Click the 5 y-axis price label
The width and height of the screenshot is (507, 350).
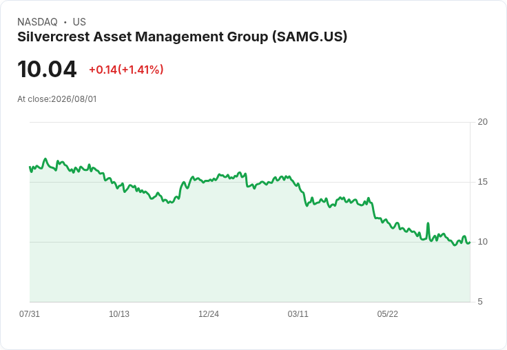480,302
